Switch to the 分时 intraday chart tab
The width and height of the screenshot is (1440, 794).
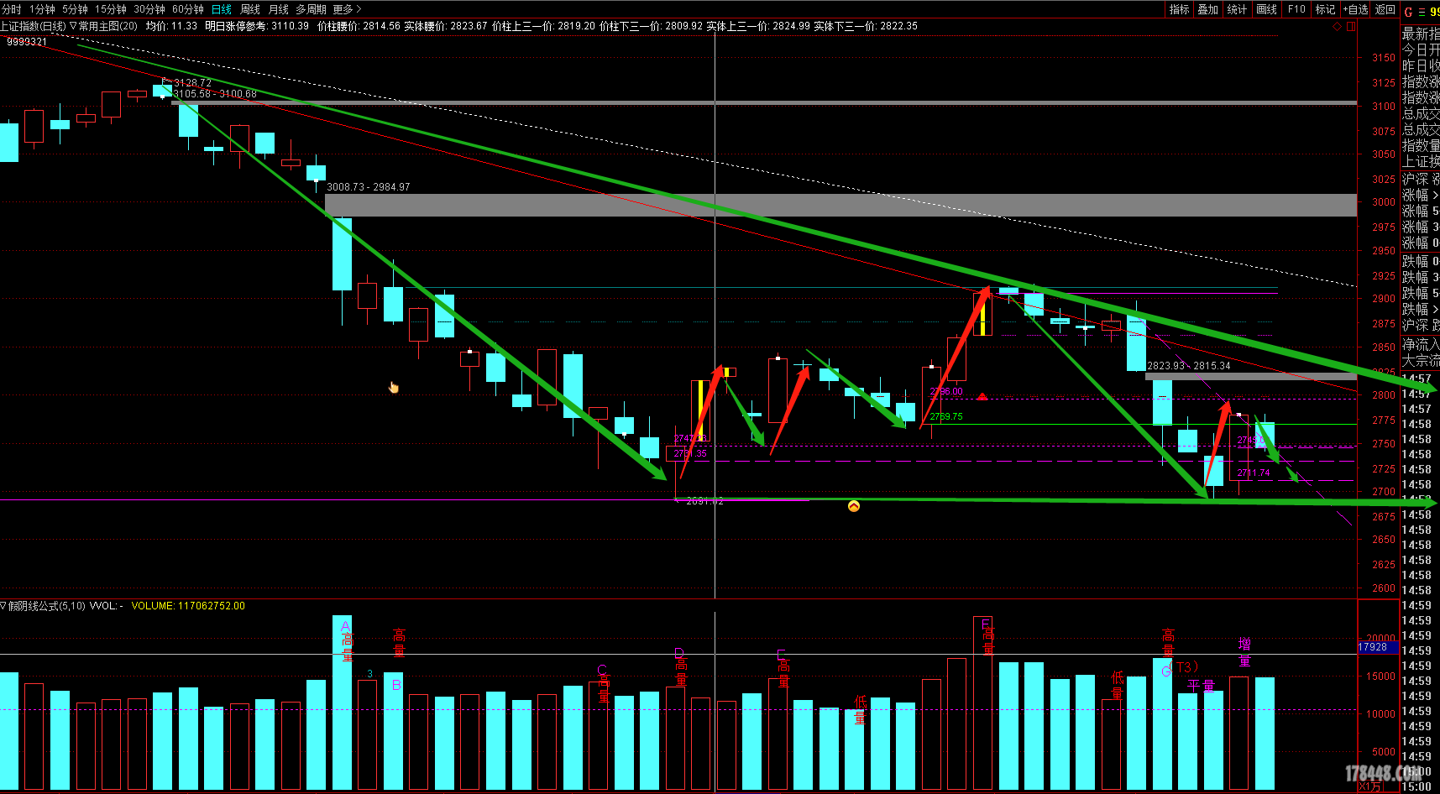pyautogui.click(x=12, y=9)
